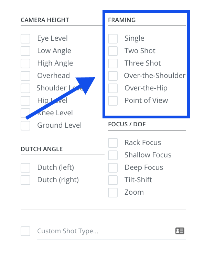Image resolution: width=205 pixels, height=263 pixels.
Task: Click the Custom Shot Type text field
Action: (105, 231)
